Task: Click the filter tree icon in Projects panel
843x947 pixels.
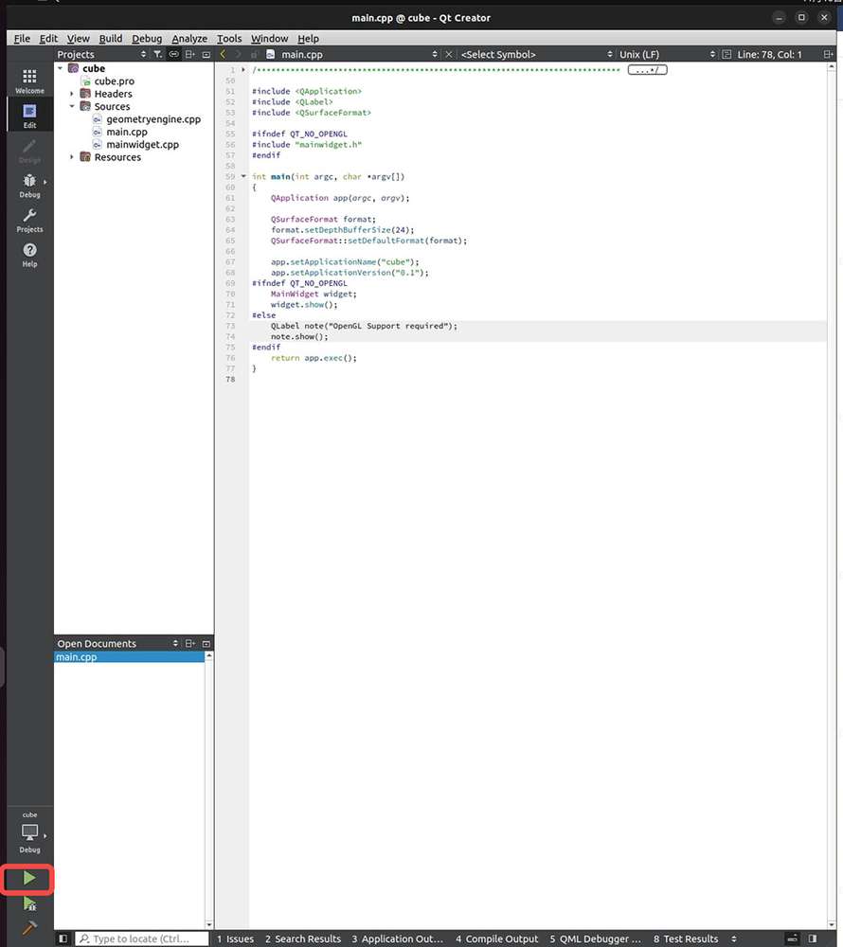Action: point(157,55)
